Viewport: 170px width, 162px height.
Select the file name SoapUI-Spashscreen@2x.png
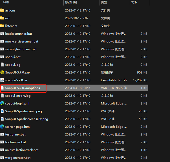click(27, 119)
